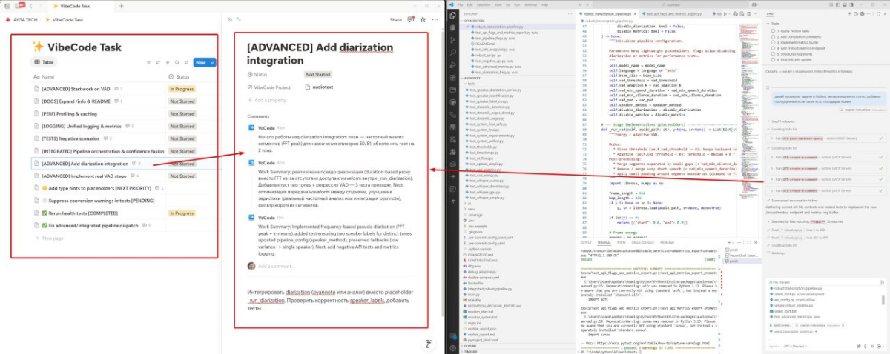The image size is (890, 354).
Task: Open the VS Code Selection menu
Action: coord(484,4)
